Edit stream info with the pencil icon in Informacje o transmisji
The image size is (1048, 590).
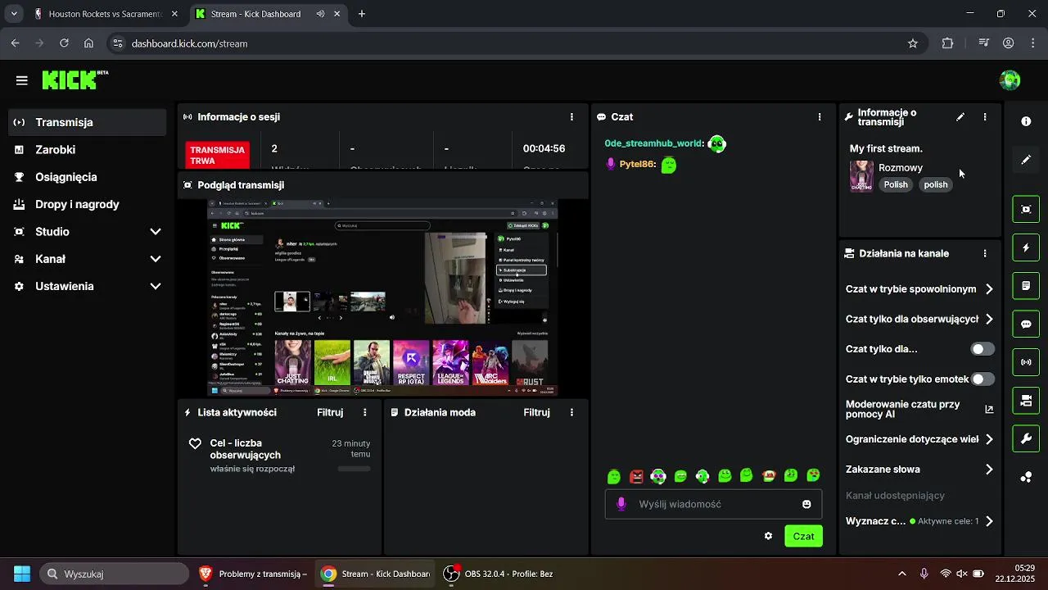click(x=960, y=117)
